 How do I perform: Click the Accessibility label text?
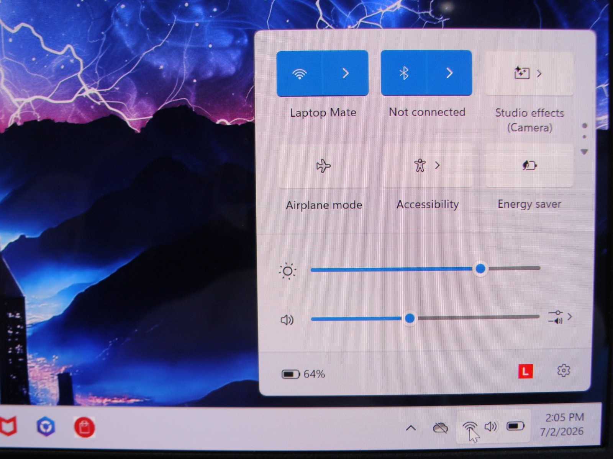427,205
